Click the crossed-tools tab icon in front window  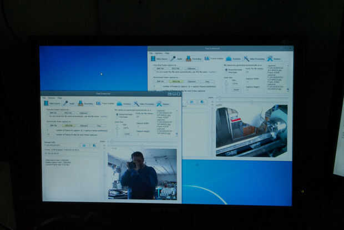pos(159,104)
